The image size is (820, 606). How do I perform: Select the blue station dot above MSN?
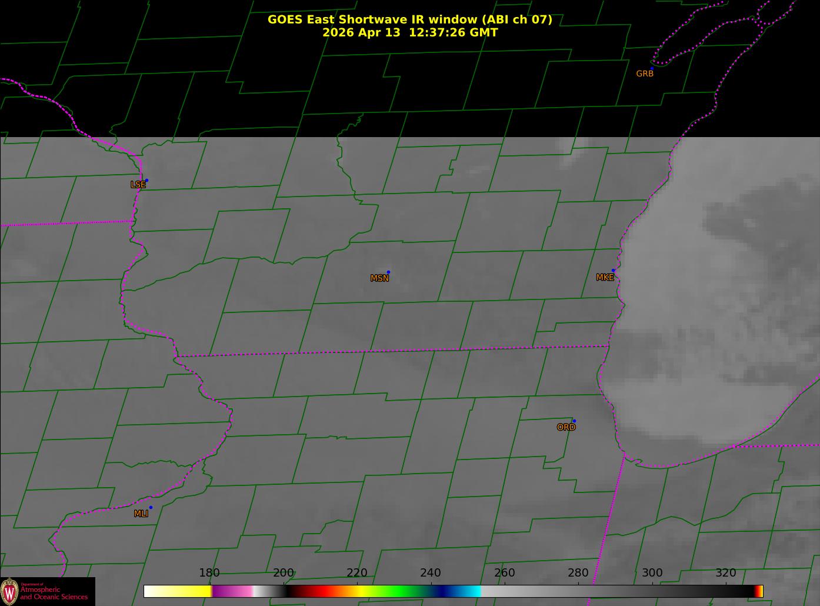388,272
